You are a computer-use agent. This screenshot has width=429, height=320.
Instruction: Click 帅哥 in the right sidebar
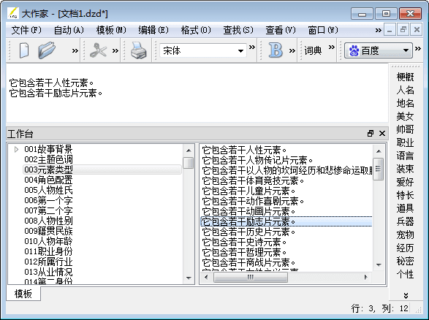(405, 129)
